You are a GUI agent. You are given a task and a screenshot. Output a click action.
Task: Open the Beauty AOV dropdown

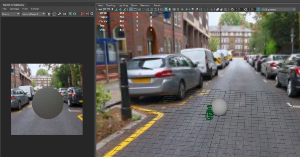pyautogui.click(x=11, y=14)
